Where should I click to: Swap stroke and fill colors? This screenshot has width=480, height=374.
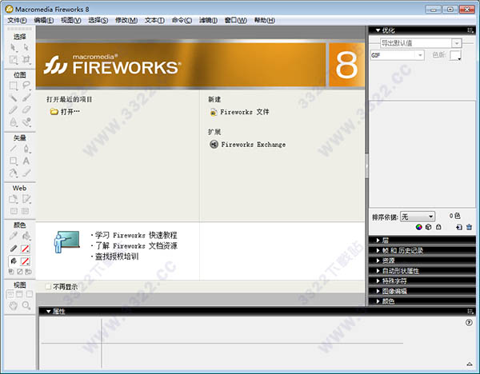pos(28,272)
